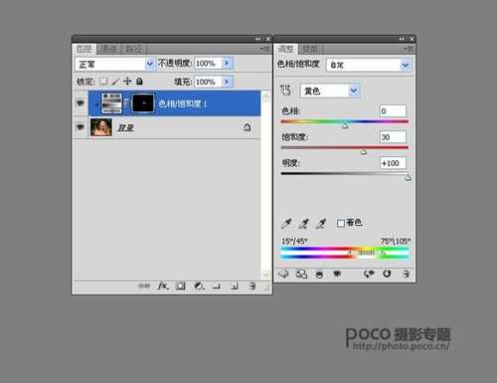Viewport: 497px width, 383px height.
Task: Close the Layers panel
Action: pyautogui.click(x=267, y=39)
